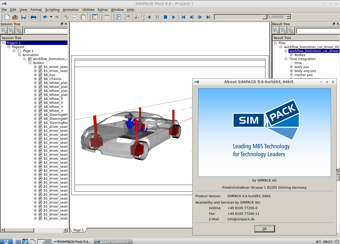Click the Redo arrow icon
This screenshot has width=340, height=244.
57,17
